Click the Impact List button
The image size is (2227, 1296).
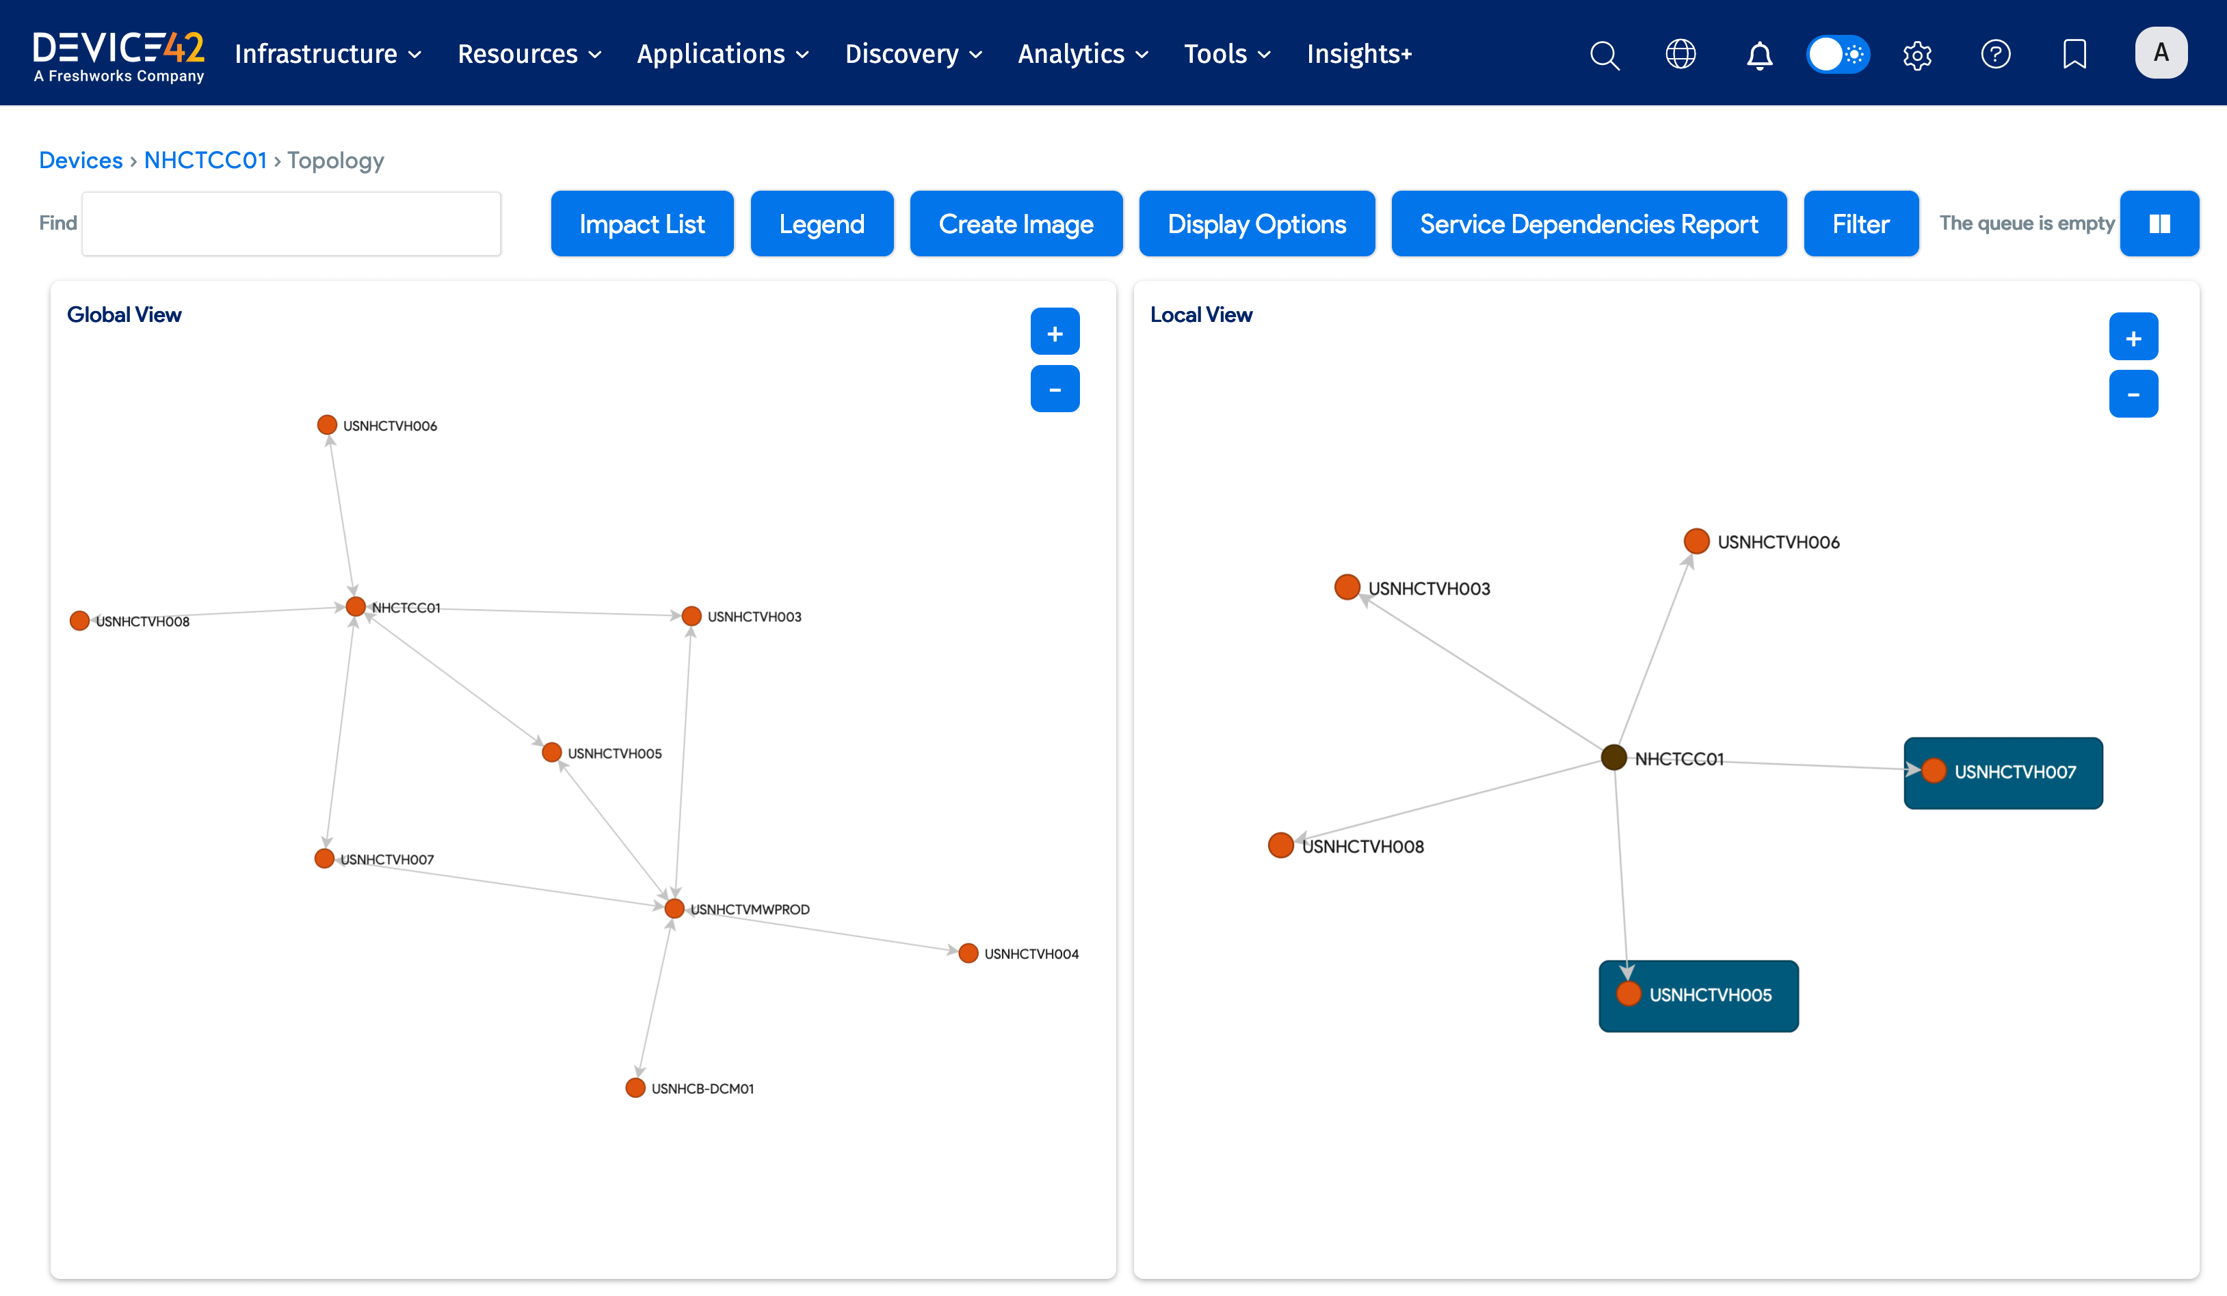(642, 224)
